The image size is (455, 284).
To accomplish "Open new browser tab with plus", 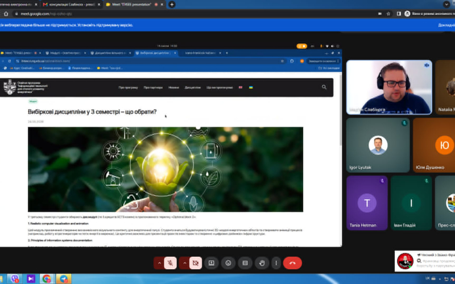I will [x=172, y=5].
